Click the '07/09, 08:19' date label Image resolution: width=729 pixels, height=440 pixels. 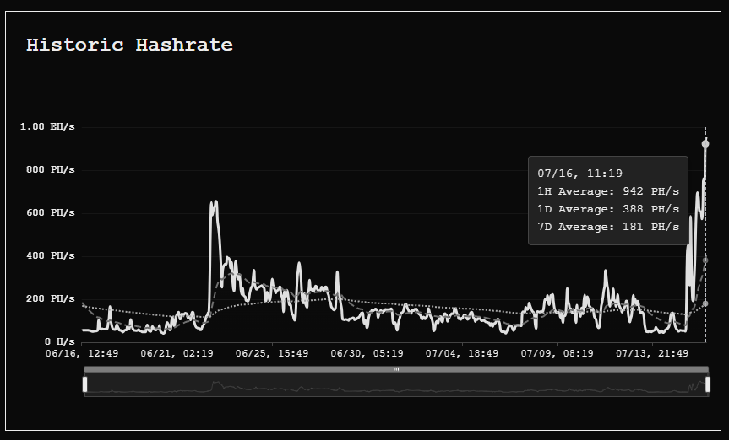[557, 354]
